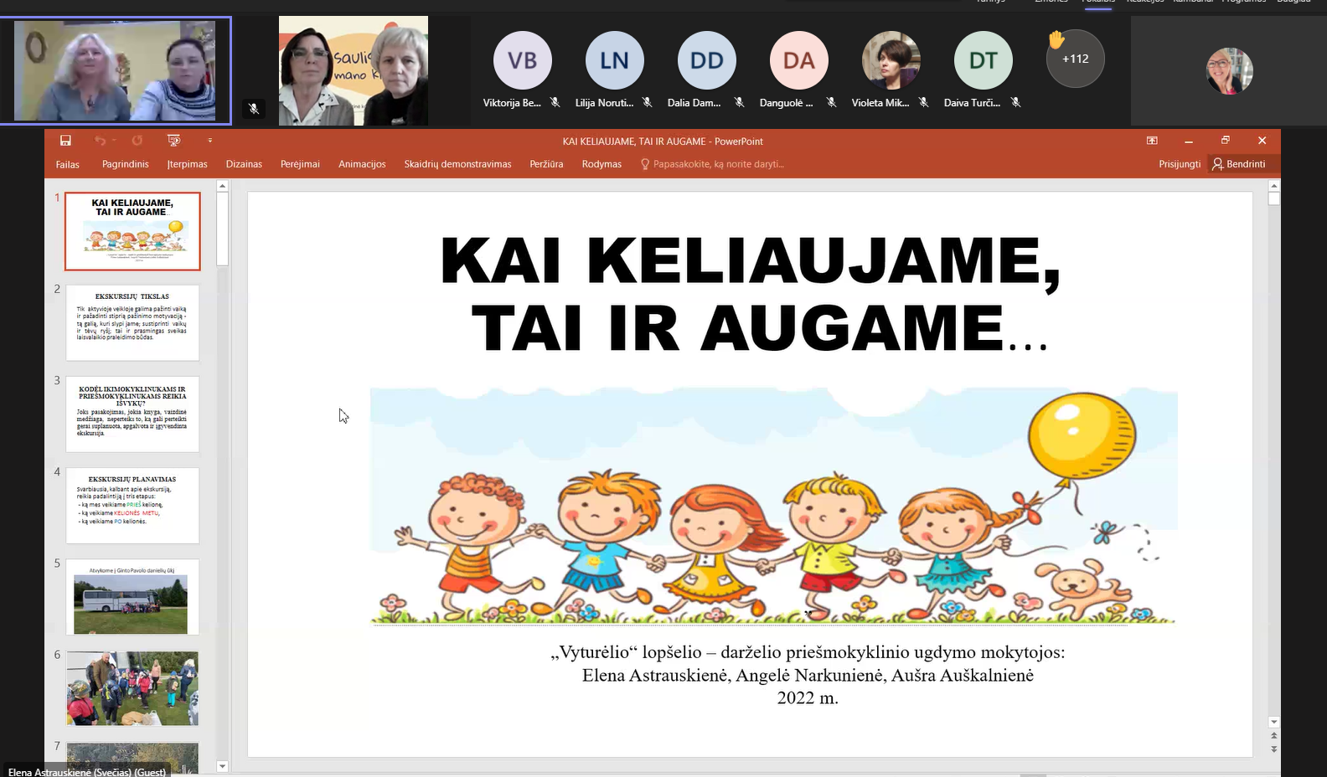Expand the Customize Quick Access Toolbar dropdown
The height and width of the screenshot is (777, 1327).
coord(210,141)
